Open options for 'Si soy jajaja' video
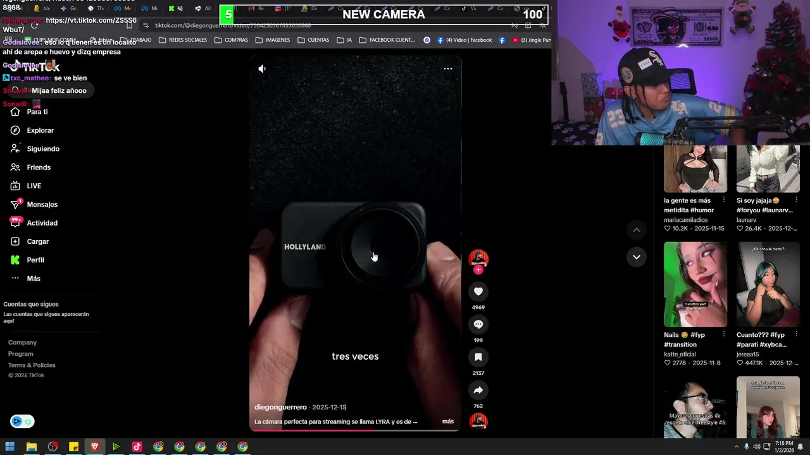The image size is (810, 455). click(x=796, y=200)
